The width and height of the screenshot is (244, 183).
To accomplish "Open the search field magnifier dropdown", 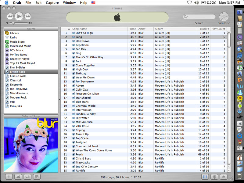I will [186, 17].
